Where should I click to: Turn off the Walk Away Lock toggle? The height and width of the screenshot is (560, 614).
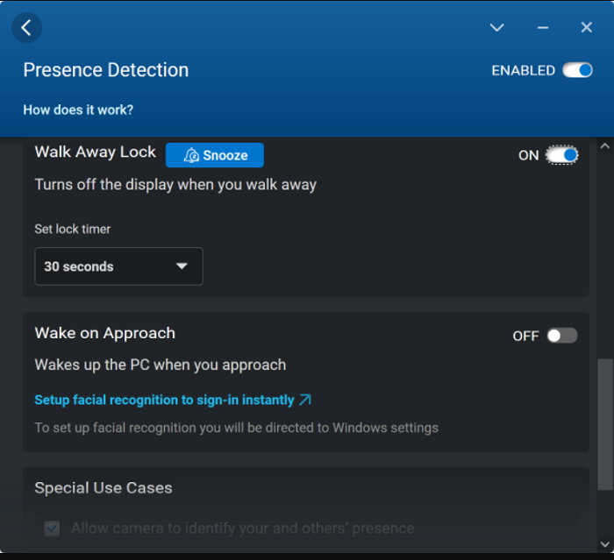561,155
